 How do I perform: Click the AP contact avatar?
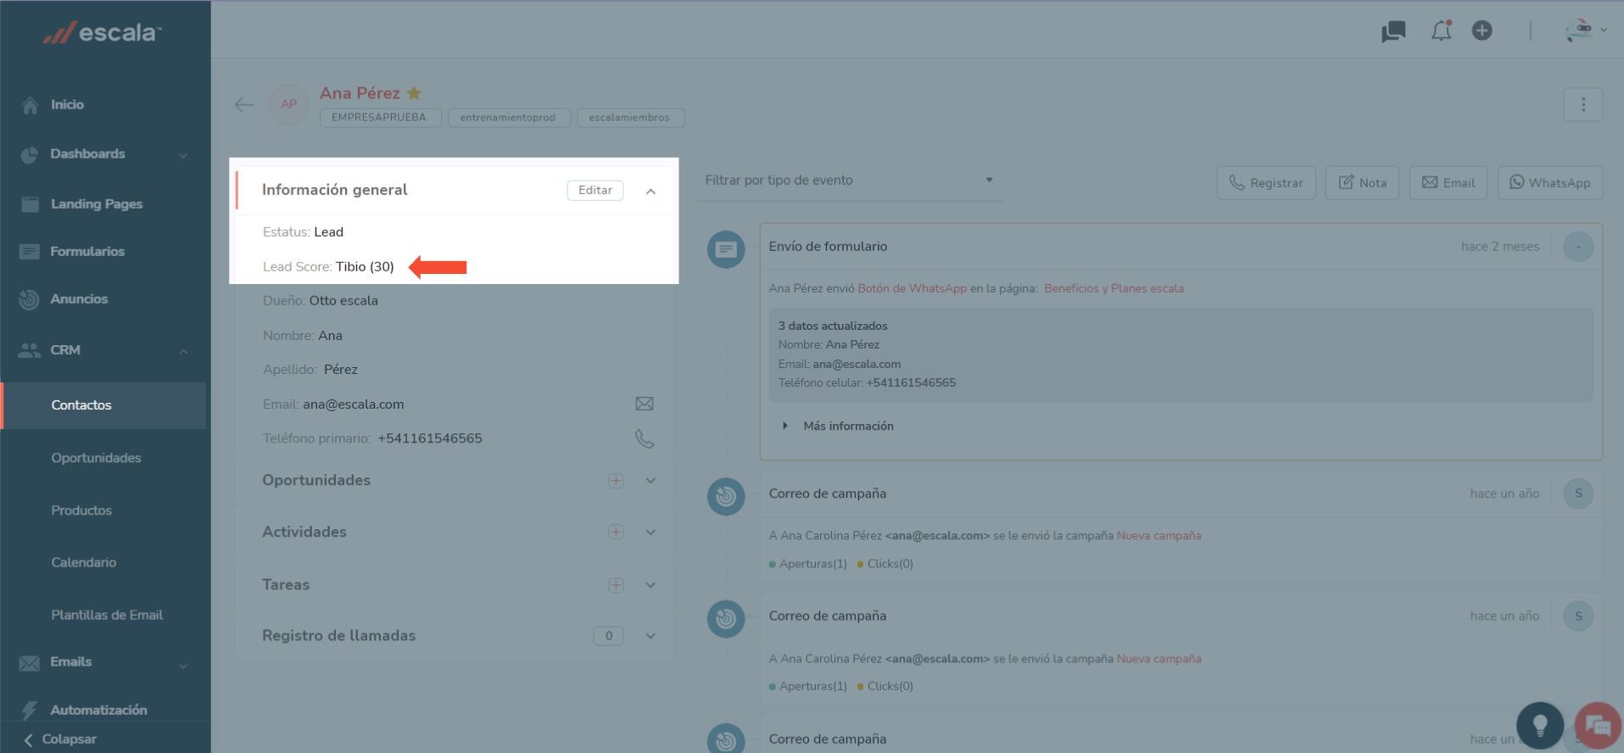[288, 104]
